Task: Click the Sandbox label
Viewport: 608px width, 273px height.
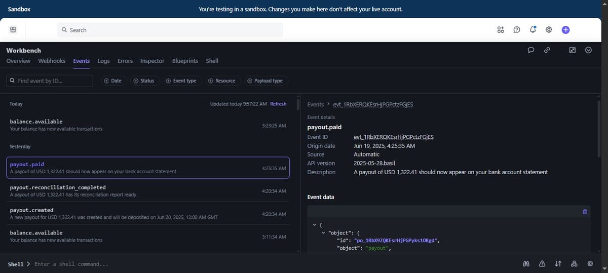Action: point(19,9)
